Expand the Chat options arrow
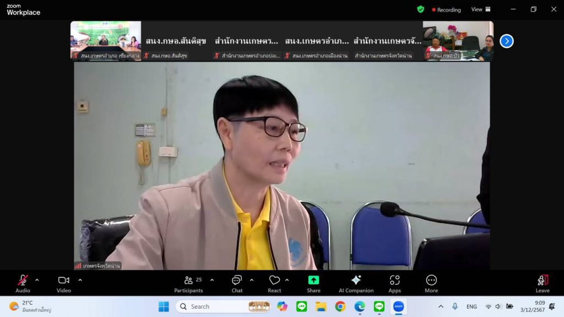Viewport: 564px width, 317px height. pyautogui.click(x=252, y=280)
